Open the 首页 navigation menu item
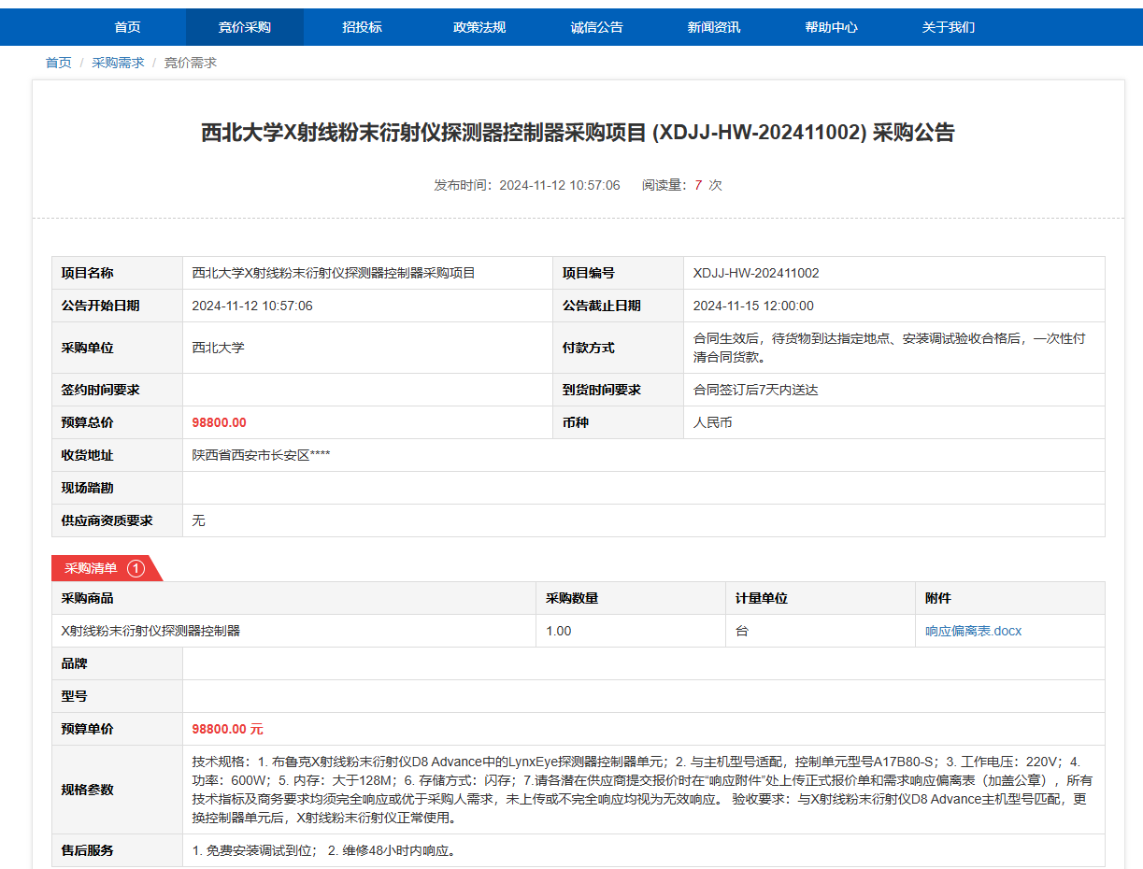This screenshot has height=869, width=1143. click(127, 27)
